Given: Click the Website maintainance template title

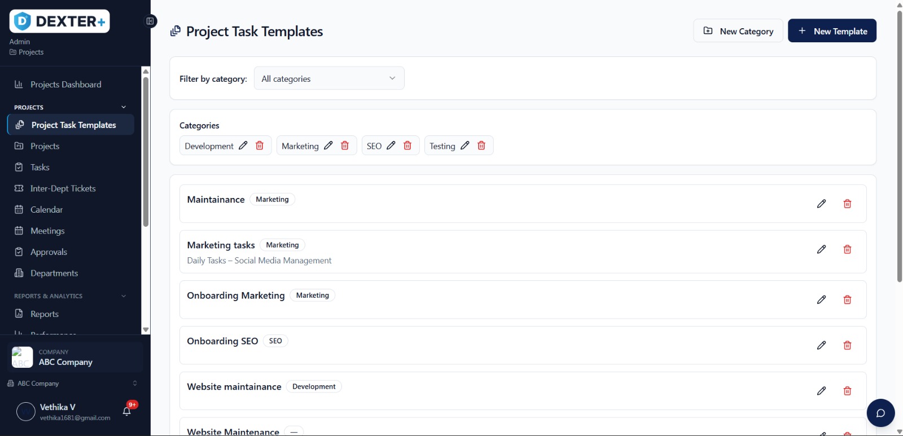Looking at the screenshot, I should click(x=234, y=387).
